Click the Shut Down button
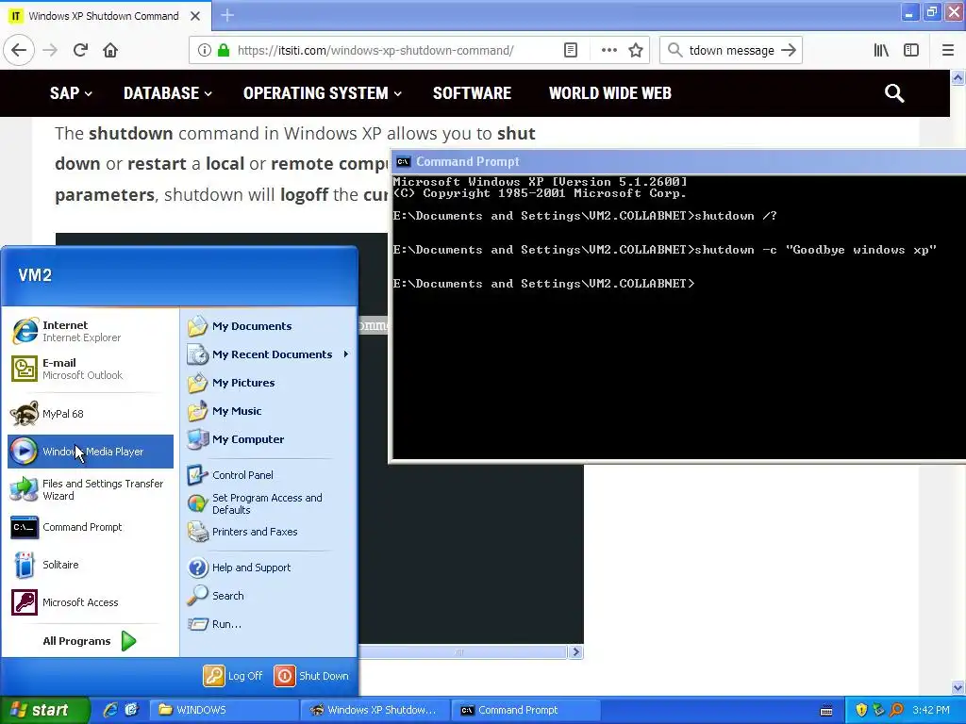Viewport: 966px width, 724px height. [x=311, y=676]
